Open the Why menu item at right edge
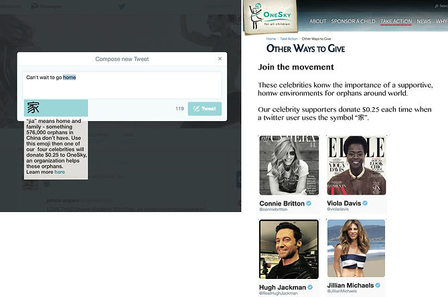This screenshot has height=297, width=448. (x=441, y=21)
